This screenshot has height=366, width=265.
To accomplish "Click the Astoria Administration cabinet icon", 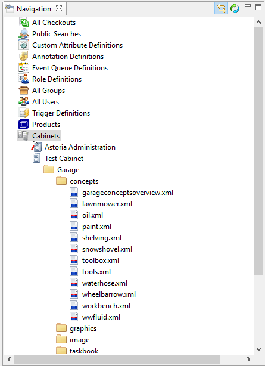I will point(36,147).
